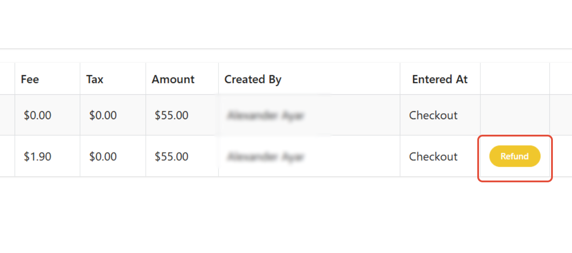This screenshot has width=572, height=253.
Task: Click the blank header cell right of Entered At
Action: (x=515, y=79)
